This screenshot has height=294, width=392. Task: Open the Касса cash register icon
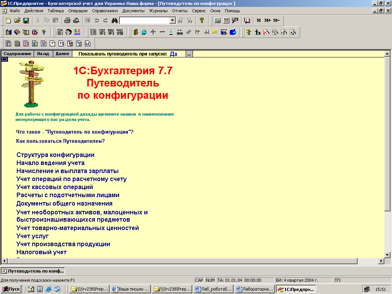click(224, 32)
